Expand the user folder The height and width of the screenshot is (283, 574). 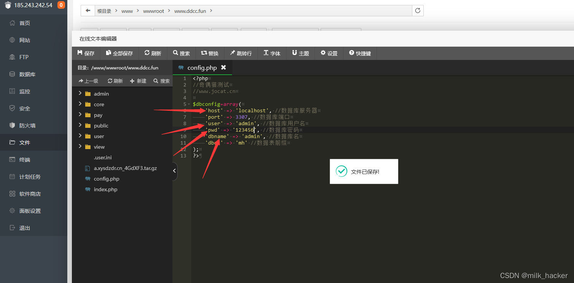tap(80, 136)
